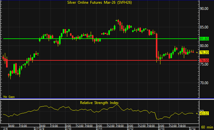The width and height of the screenshot is (214, 130).
Task: Select the green horizontal line at 81.80
Action: pyautogui.click(x=95, y=38)
